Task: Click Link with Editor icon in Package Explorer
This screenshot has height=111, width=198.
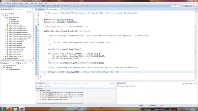Action: pyautogui.click(x=30, y=12)
